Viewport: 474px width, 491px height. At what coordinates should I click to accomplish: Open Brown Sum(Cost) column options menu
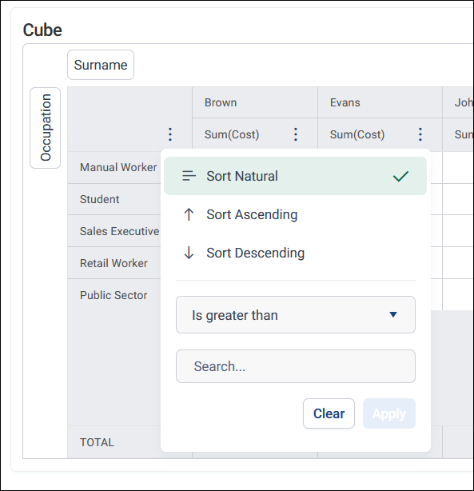click(x=296, y=134)
